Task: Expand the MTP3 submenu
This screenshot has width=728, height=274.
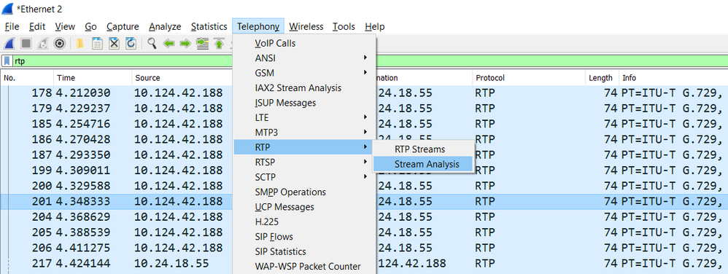Action: click(x=304, y=132)
